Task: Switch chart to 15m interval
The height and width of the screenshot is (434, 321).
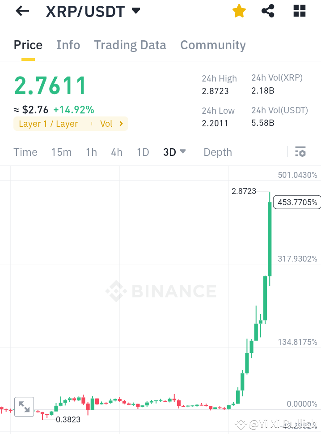Action: [x=61, y=152]
